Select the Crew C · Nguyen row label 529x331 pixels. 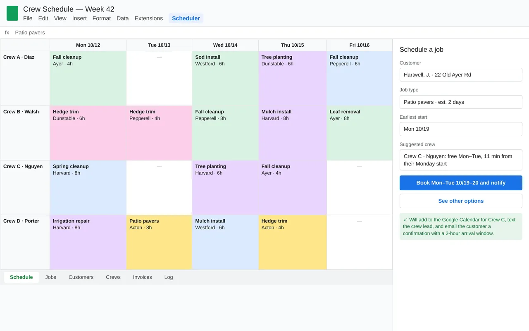(25, 188)
